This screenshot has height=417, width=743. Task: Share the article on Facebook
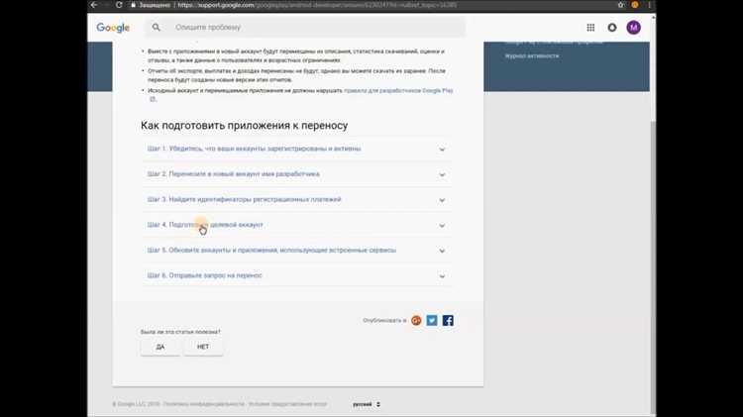(x=448, y=320)
